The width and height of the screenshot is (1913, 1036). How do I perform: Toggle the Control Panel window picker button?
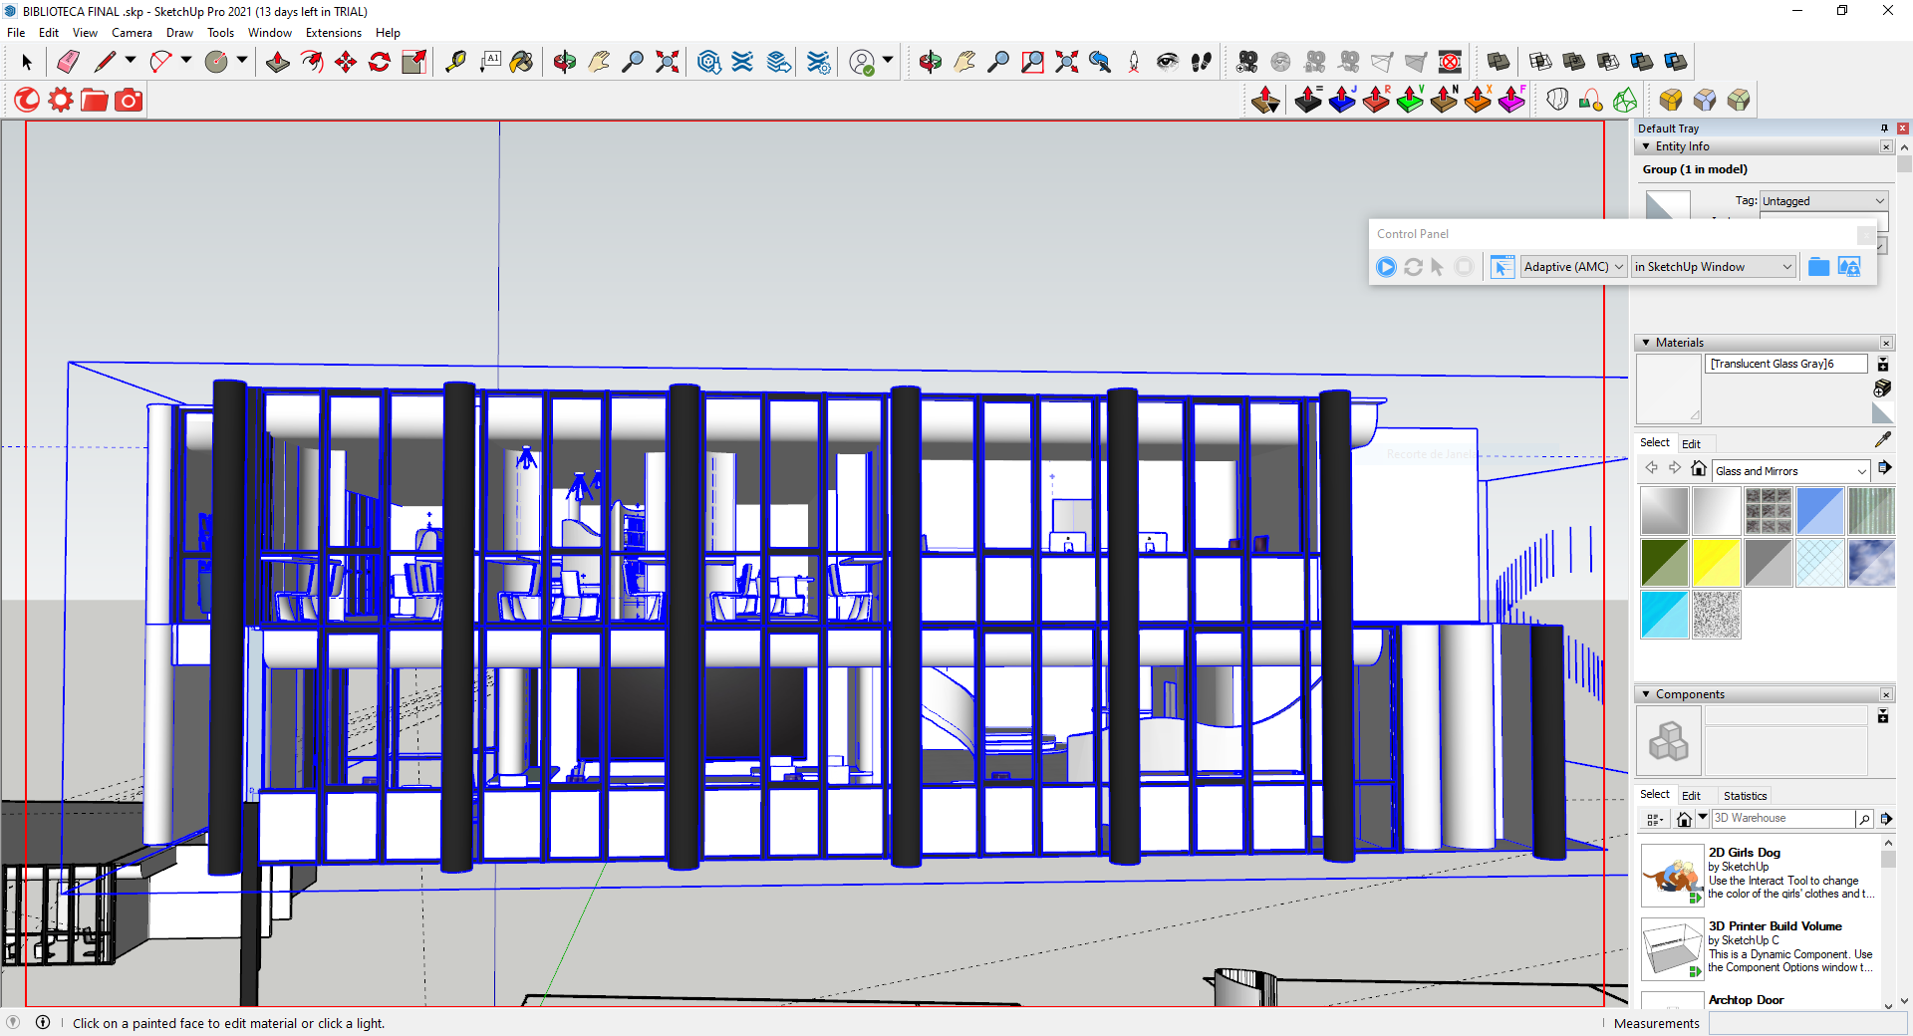click(1503, 267)
